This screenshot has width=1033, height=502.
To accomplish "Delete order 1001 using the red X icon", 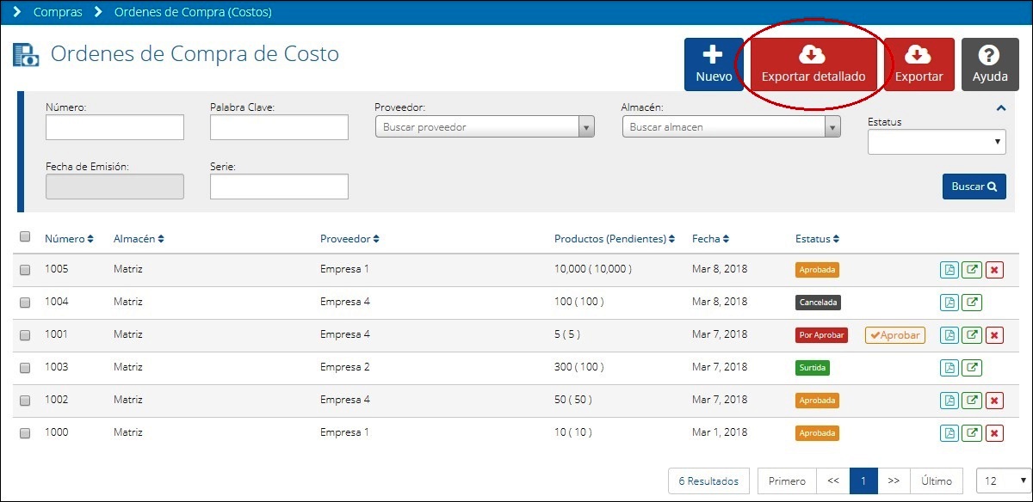I will tap(994, 335).
